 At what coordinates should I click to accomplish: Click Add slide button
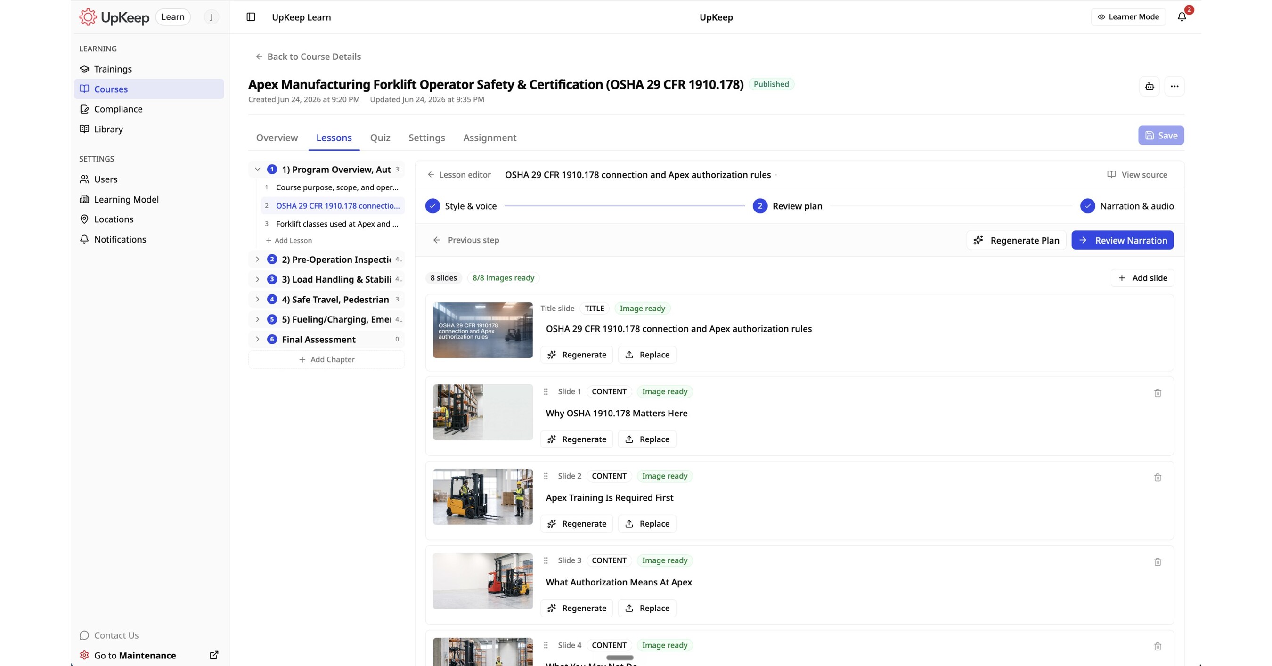[x=1142, y=278]
